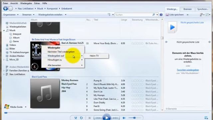Click the Stop playback button

click(x=90, y=118)
